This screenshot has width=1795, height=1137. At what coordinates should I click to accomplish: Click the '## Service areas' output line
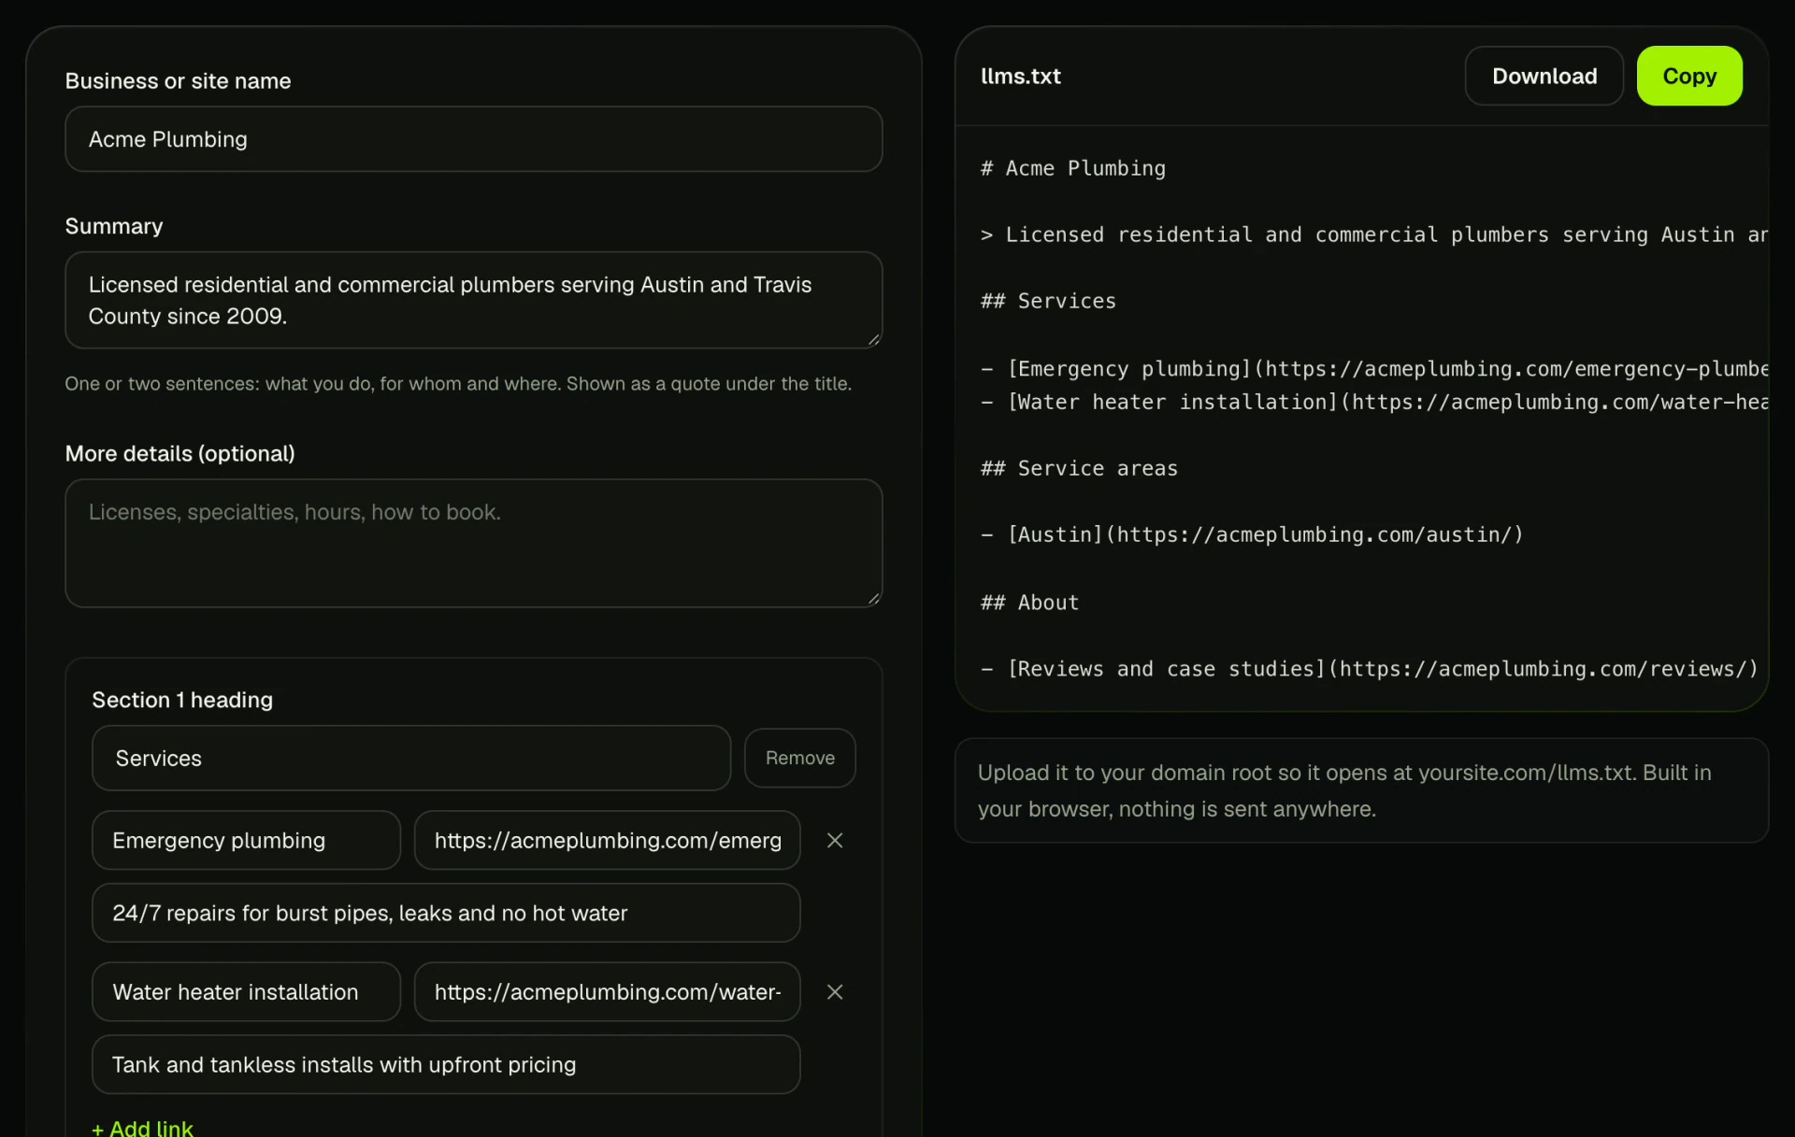pyautogui.click(x=1079, y=468)
